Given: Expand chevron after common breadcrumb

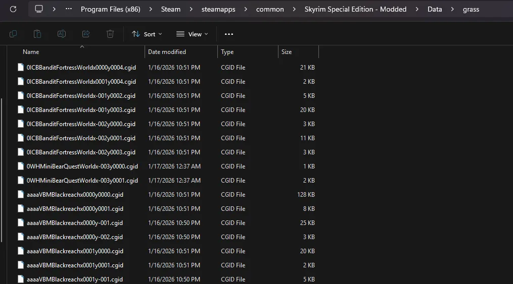Looking at the screenshot, I should point(294,9).
